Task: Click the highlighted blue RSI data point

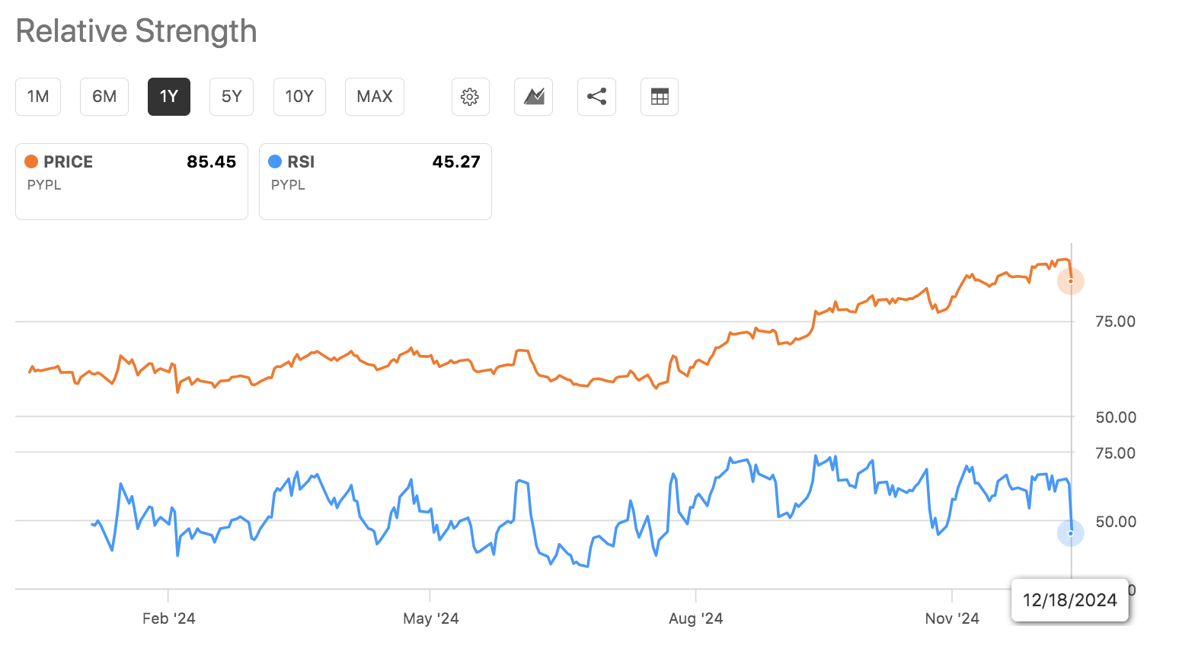Action: (x=1070, y=533)
